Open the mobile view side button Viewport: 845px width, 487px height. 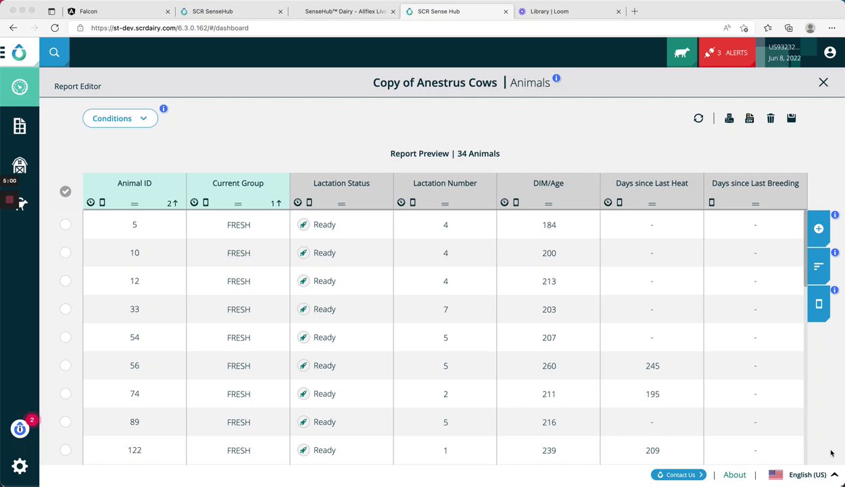[x=818, y=304]
